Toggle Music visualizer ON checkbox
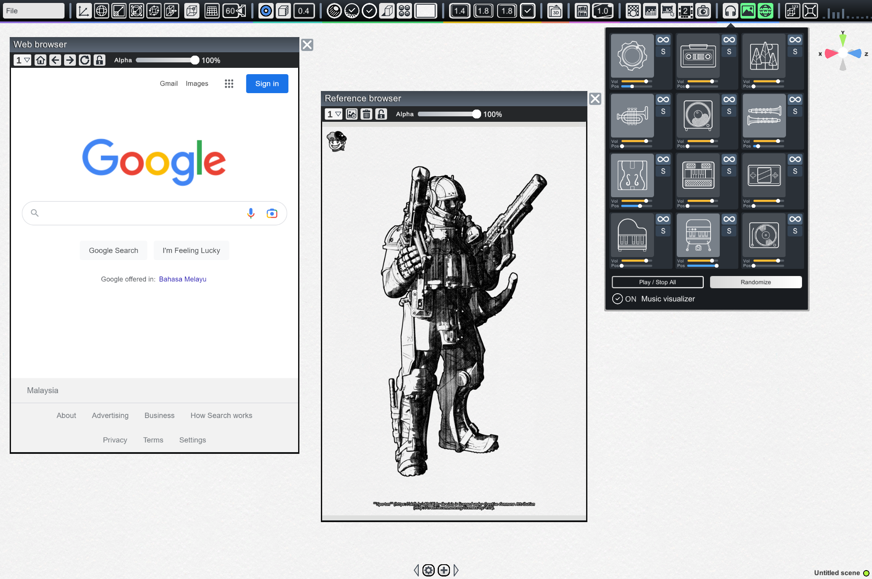The width and height of the screenshot is (872, 579). (x=617, y=299)
